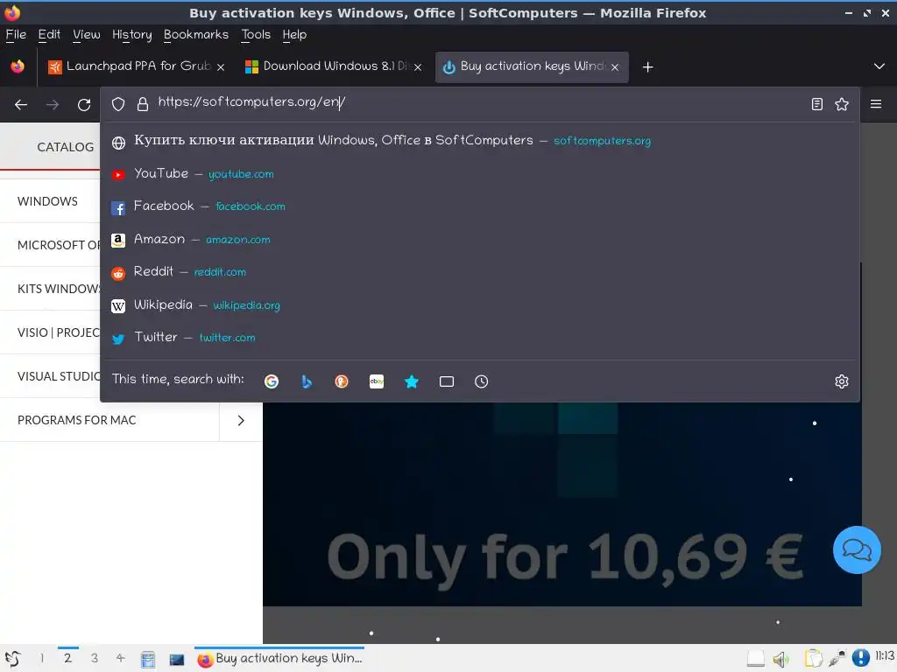Reload the current page

pyautogui.click(x=84, y=105)
